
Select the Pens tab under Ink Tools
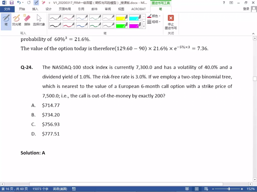tap(161, 9)
